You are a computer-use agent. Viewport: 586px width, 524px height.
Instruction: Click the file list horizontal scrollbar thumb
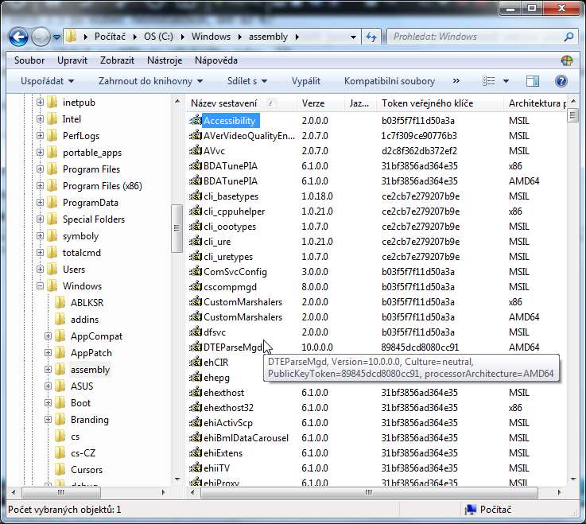[369, 492]
